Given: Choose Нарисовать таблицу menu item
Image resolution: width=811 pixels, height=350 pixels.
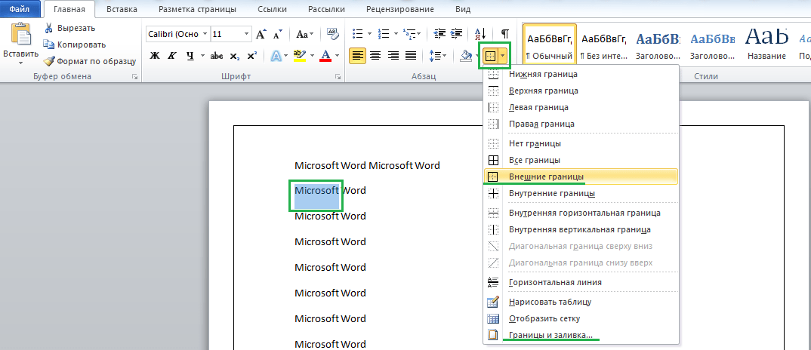Looking at the screenshot, I should click(581, 302).
